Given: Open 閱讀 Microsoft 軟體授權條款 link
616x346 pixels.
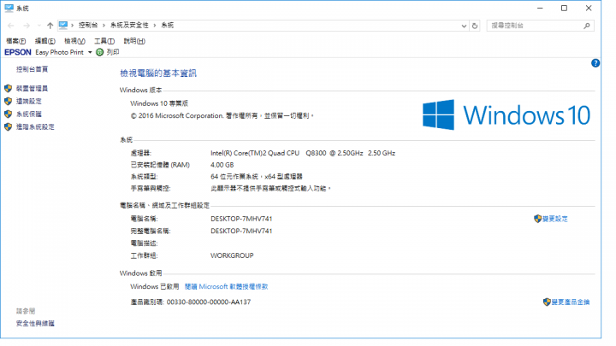Looking at the screenshot, I should click(226, 287).
